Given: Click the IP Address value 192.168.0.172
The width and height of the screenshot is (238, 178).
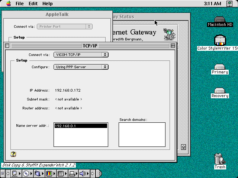Looking at the screenshot, I should (x=68, y=90).
